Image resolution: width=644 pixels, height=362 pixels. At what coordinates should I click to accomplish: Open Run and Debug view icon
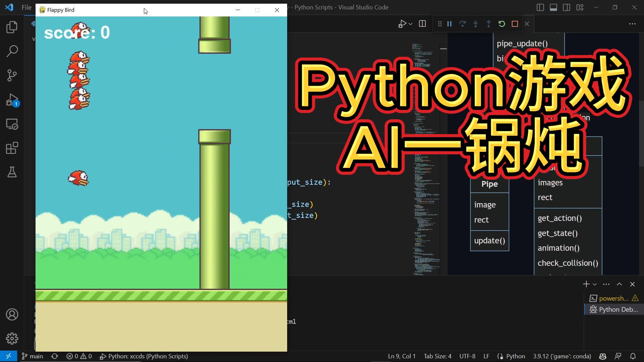[x=12, y=100]
